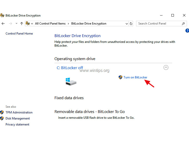Screen dimensions: 189x141
Task: Click the BitLocker title bar icon
Action: 2,15
